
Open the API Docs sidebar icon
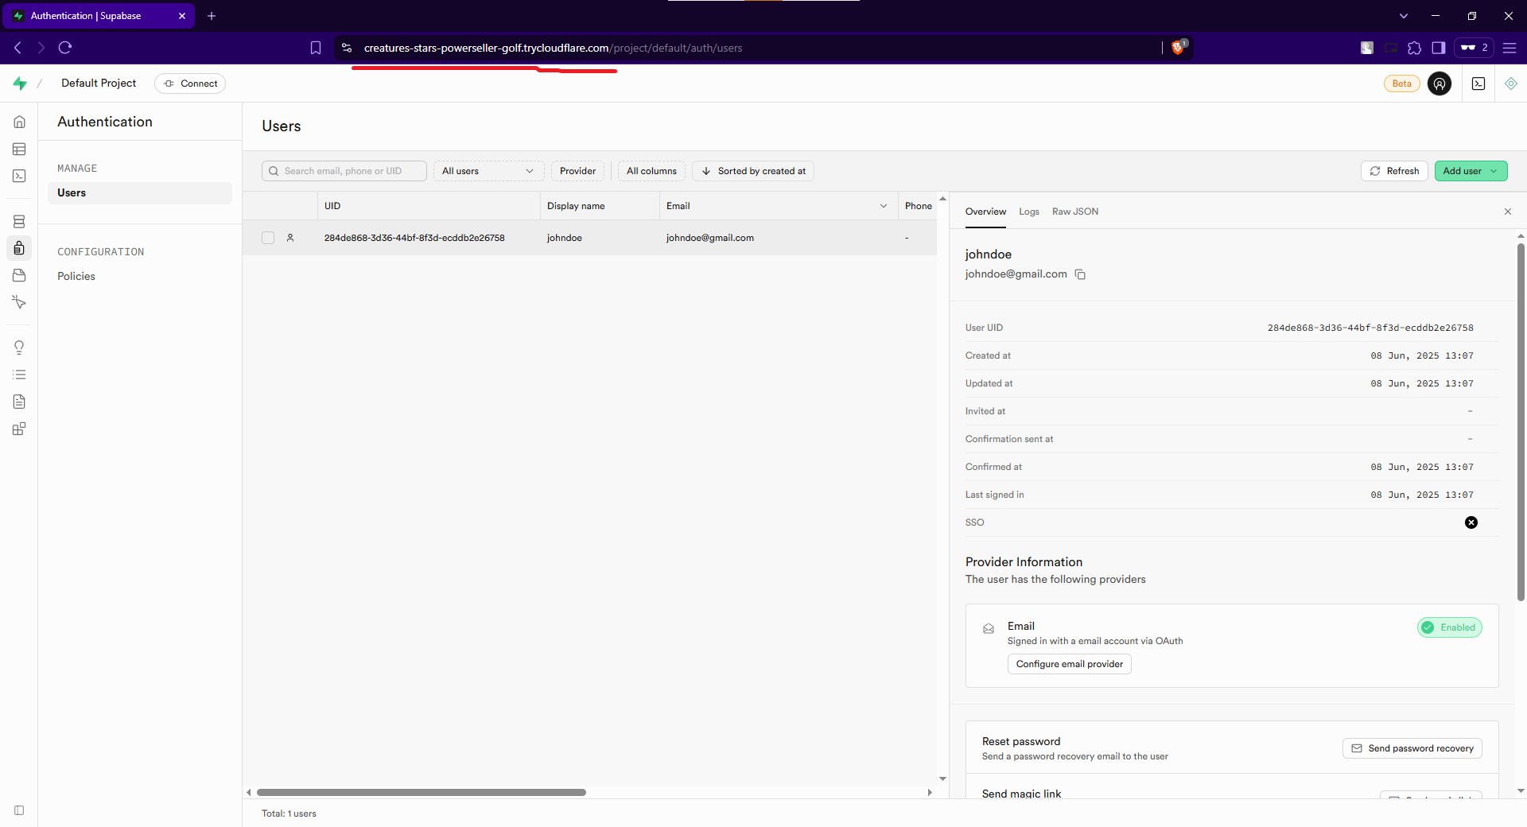click(x=19, y=402)
